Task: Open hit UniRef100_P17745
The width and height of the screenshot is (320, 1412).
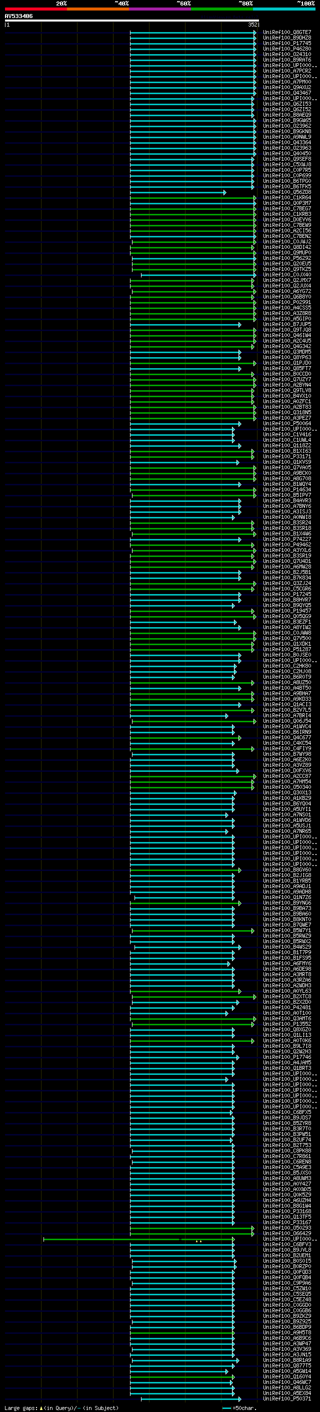Action: [287, 43]
